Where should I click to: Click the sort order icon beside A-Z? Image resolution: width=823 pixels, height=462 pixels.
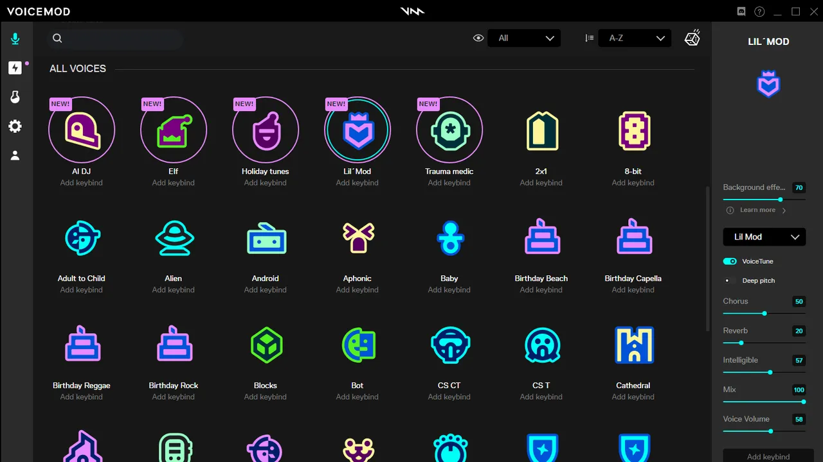click(x=590, y=38)
